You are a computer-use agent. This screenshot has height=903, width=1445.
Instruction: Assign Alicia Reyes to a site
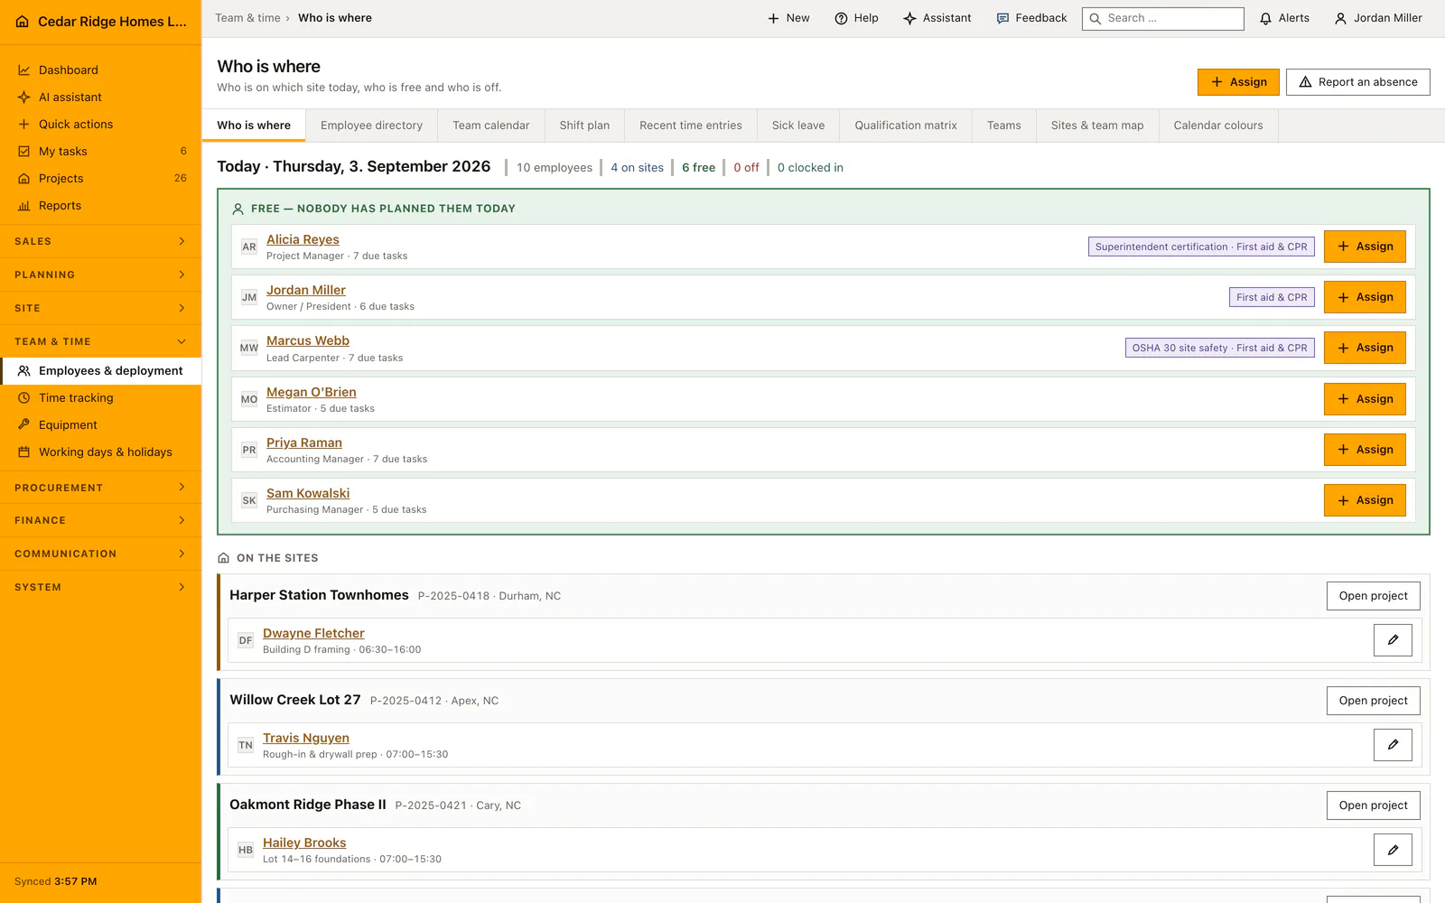pyautogui.click(x=1365, y=247)
